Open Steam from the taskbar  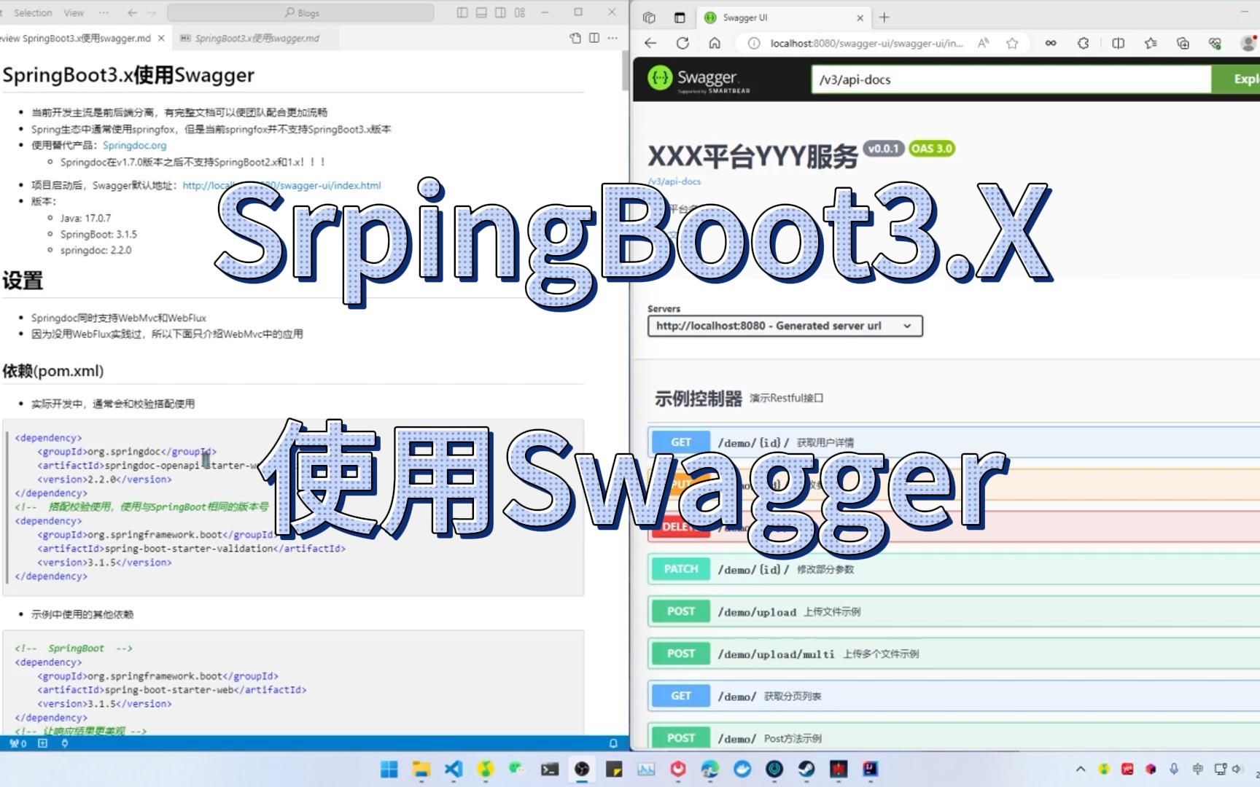pos(806,769)
